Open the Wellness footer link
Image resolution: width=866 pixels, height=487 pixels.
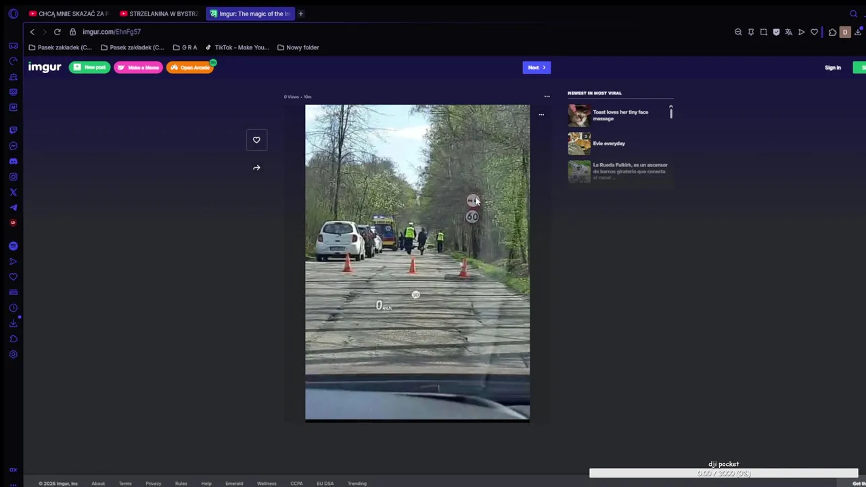(x=267, y=484)
